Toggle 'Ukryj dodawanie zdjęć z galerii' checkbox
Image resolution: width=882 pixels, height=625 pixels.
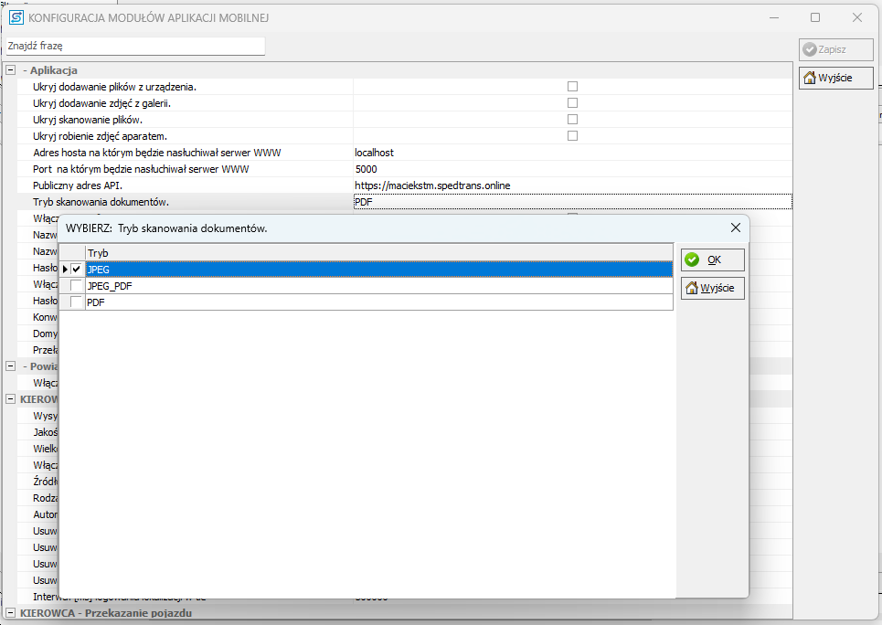tap(573, 103)
